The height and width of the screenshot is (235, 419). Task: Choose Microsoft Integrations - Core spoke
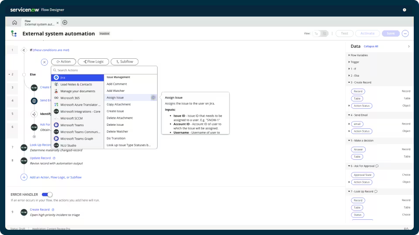pyautogui.click(x=77, y=111)
